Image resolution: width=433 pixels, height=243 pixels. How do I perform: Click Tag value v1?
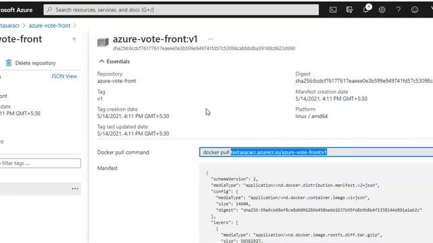(99, 99)
